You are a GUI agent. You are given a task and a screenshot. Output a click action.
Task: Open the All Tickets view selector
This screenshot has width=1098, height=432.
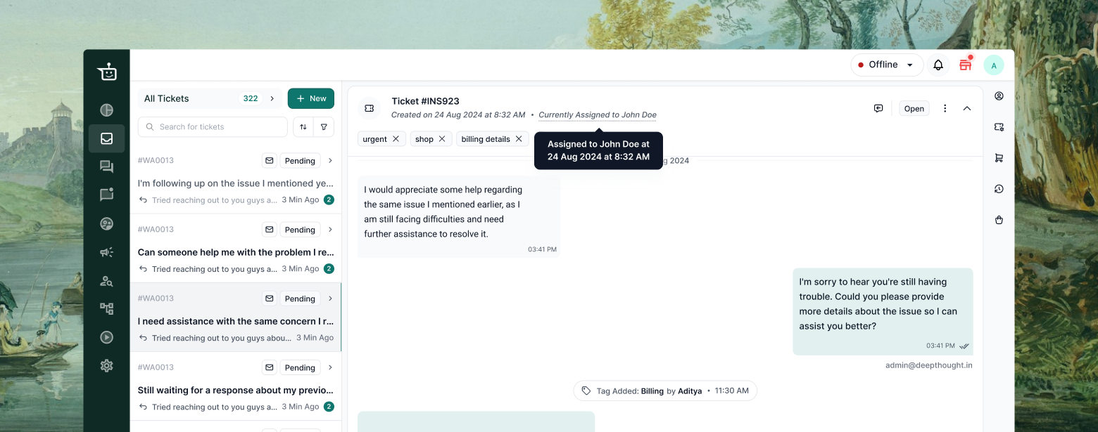210,98
